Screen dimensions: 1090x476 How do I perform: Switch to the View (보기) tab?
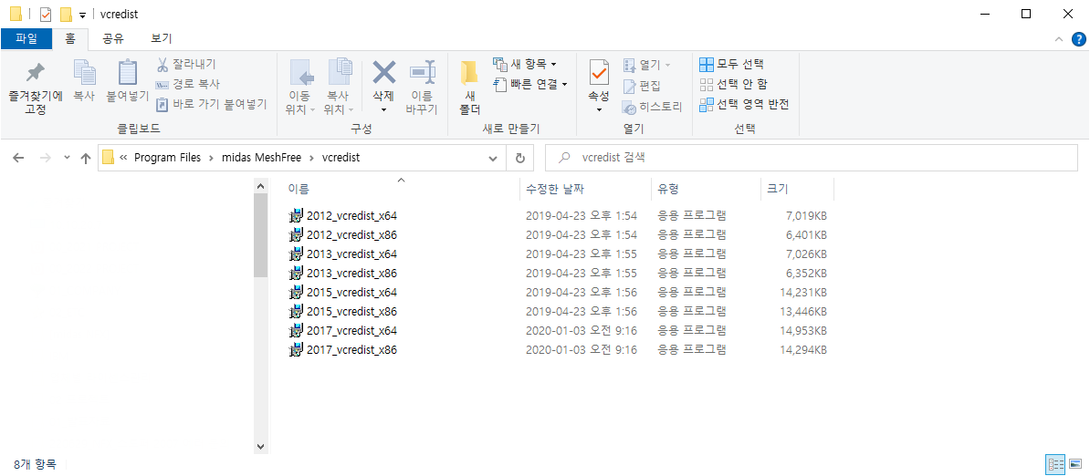(x=162, y=39)
